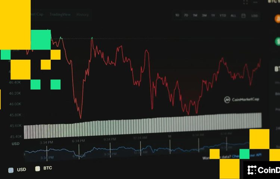The width and height of the screenshot is (280, 179).
Task: Select the ALL time range
Action: pos(233,16)
